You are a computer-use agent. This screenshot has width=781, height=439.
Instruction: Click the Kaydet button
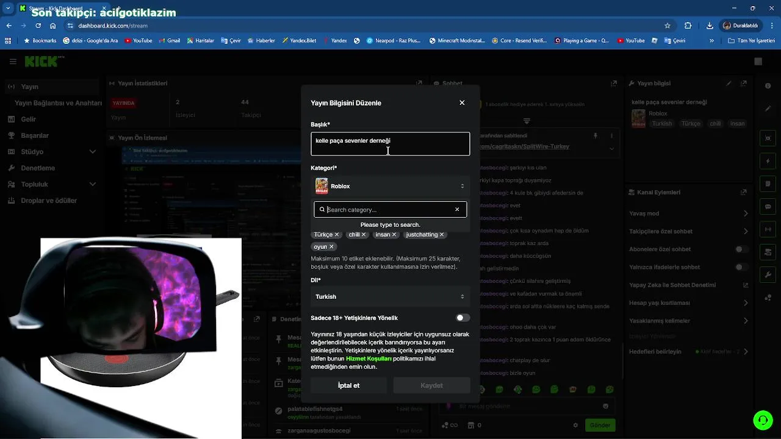point(431,385)
